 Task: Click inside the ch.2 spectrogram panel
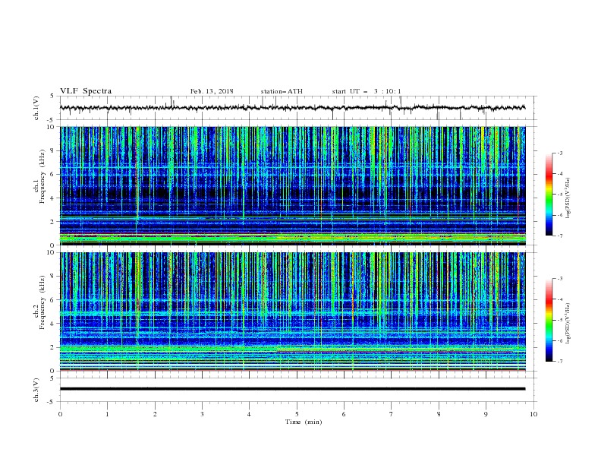[x=292, y=312]
